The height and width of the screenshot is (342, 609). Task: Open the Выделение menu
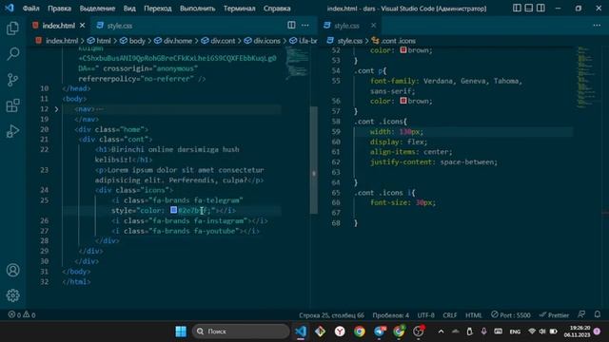(97, 9)
